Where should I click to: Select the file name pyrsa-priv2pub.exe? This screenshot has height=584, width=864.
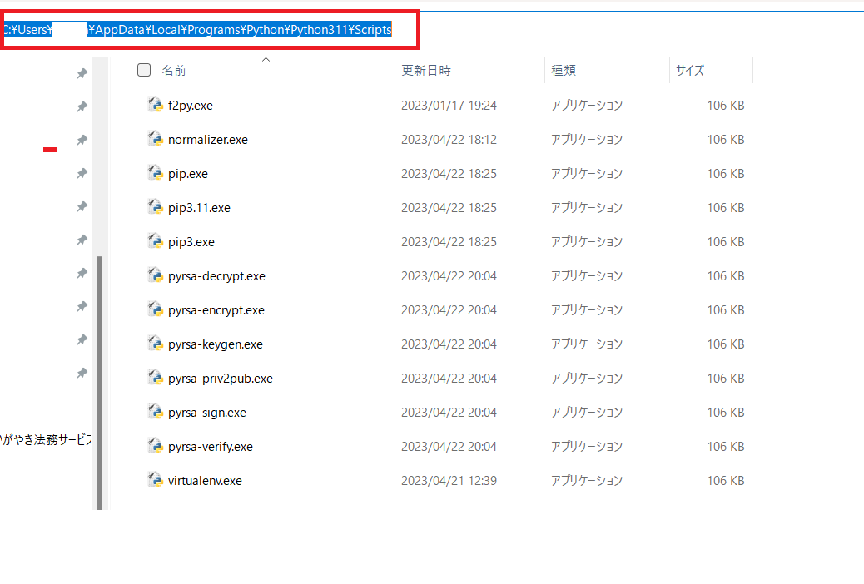[x=221, y=379]
